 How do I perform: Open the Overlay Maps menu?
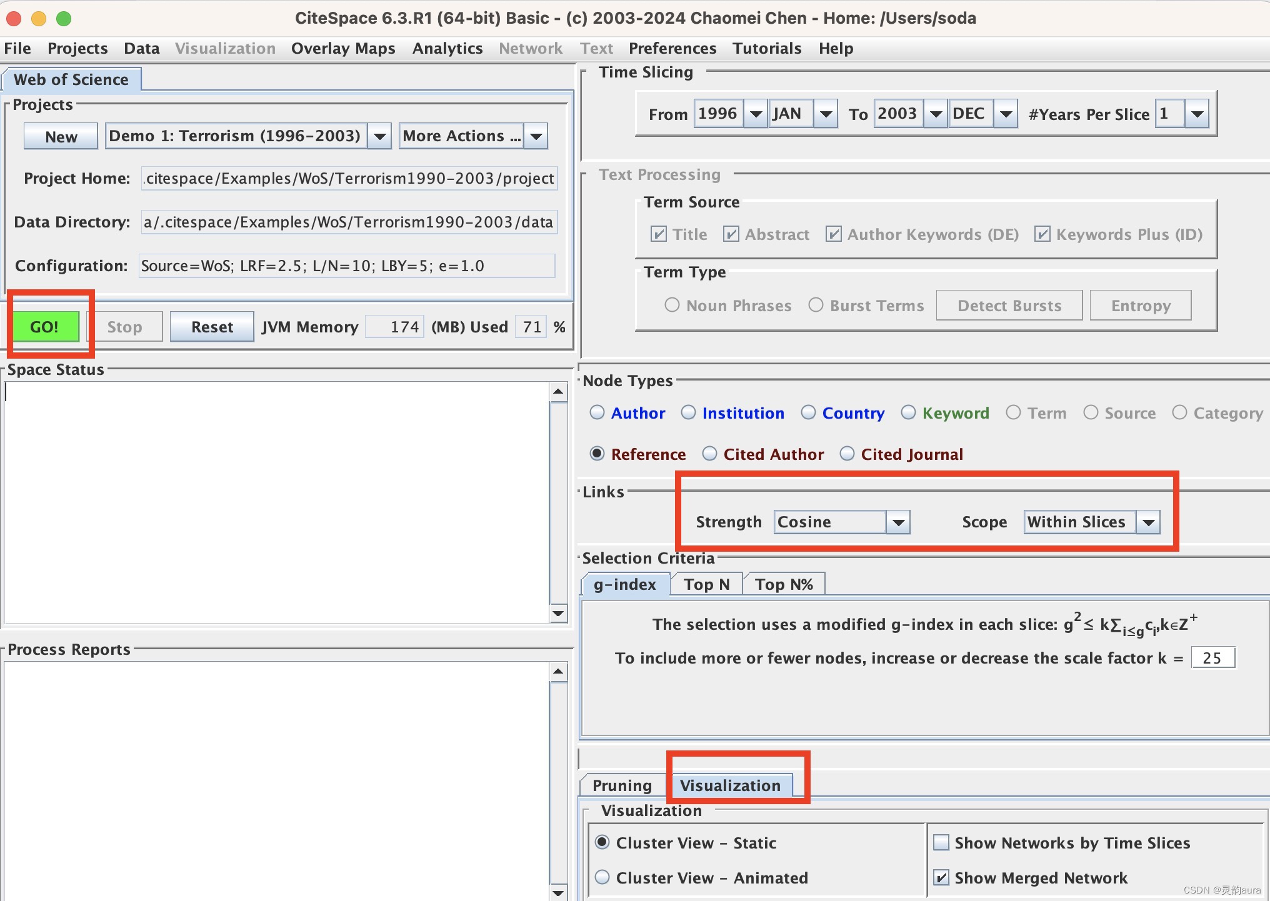click(343, 48)
